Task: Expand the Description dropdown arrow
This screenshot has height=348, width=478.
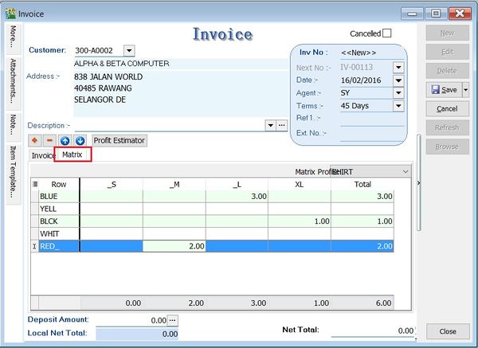Action: [270, 125]
